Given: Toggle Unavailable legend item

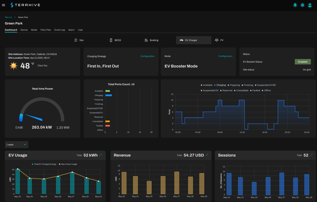Looking at the screenshot, I should (x=241, y=90).
